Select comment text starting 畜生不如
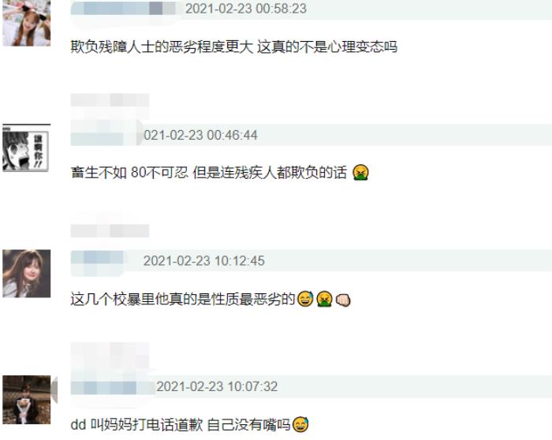This screenshot has height=440, width=552. tap(209, 173)
